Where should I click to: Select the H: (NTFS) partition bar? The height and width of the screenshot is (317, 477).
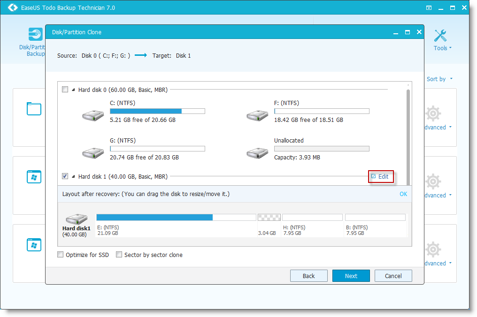point(312,217)
